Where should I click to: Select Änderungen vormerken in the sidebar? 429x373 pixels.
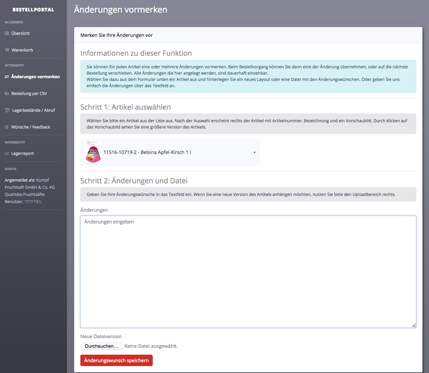(35, 77)
